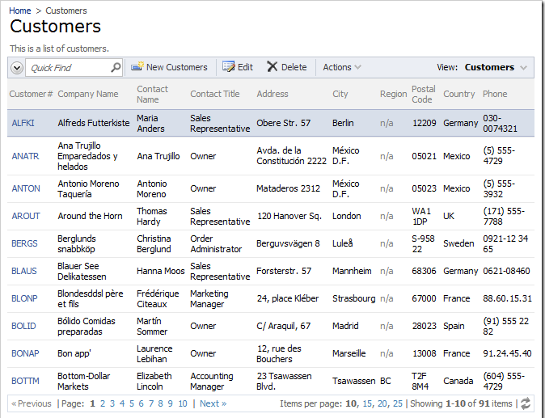545x418 pixels.
Task: Sort by Country column header
Action: click(x=458, y=94)
